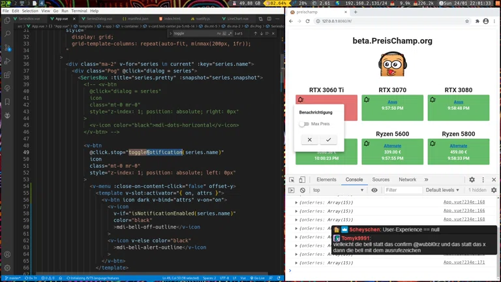The image size is (501, 282).
Task: Open DevTools settings gear
Action: 472,180
